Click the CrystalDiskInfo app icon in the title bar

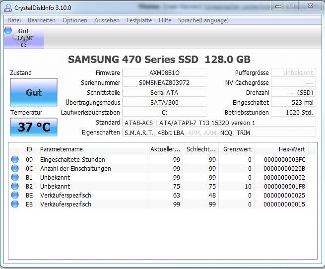(x=8, y=8)
